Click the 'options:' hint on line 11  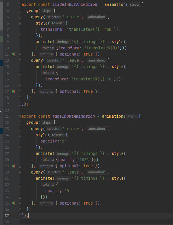click(46, 54)
